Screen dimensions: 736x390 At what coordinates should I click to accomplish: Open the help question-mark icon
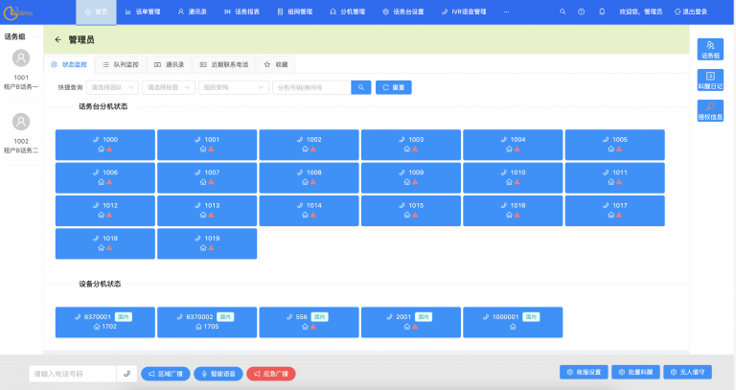point(581,11)
